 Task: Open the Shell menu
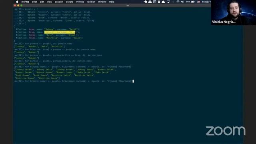[x=34, y=2]
